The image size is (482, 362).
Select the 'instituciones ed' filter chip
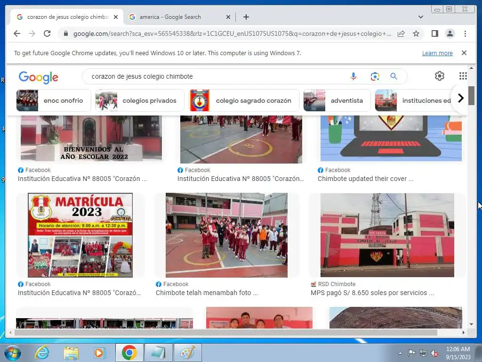coord(413,100)
